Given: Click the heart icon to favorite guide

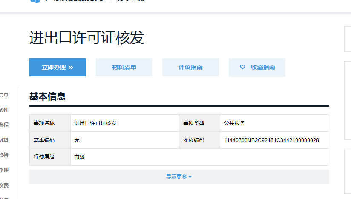Looking at the screenshot, I should 242,67.
